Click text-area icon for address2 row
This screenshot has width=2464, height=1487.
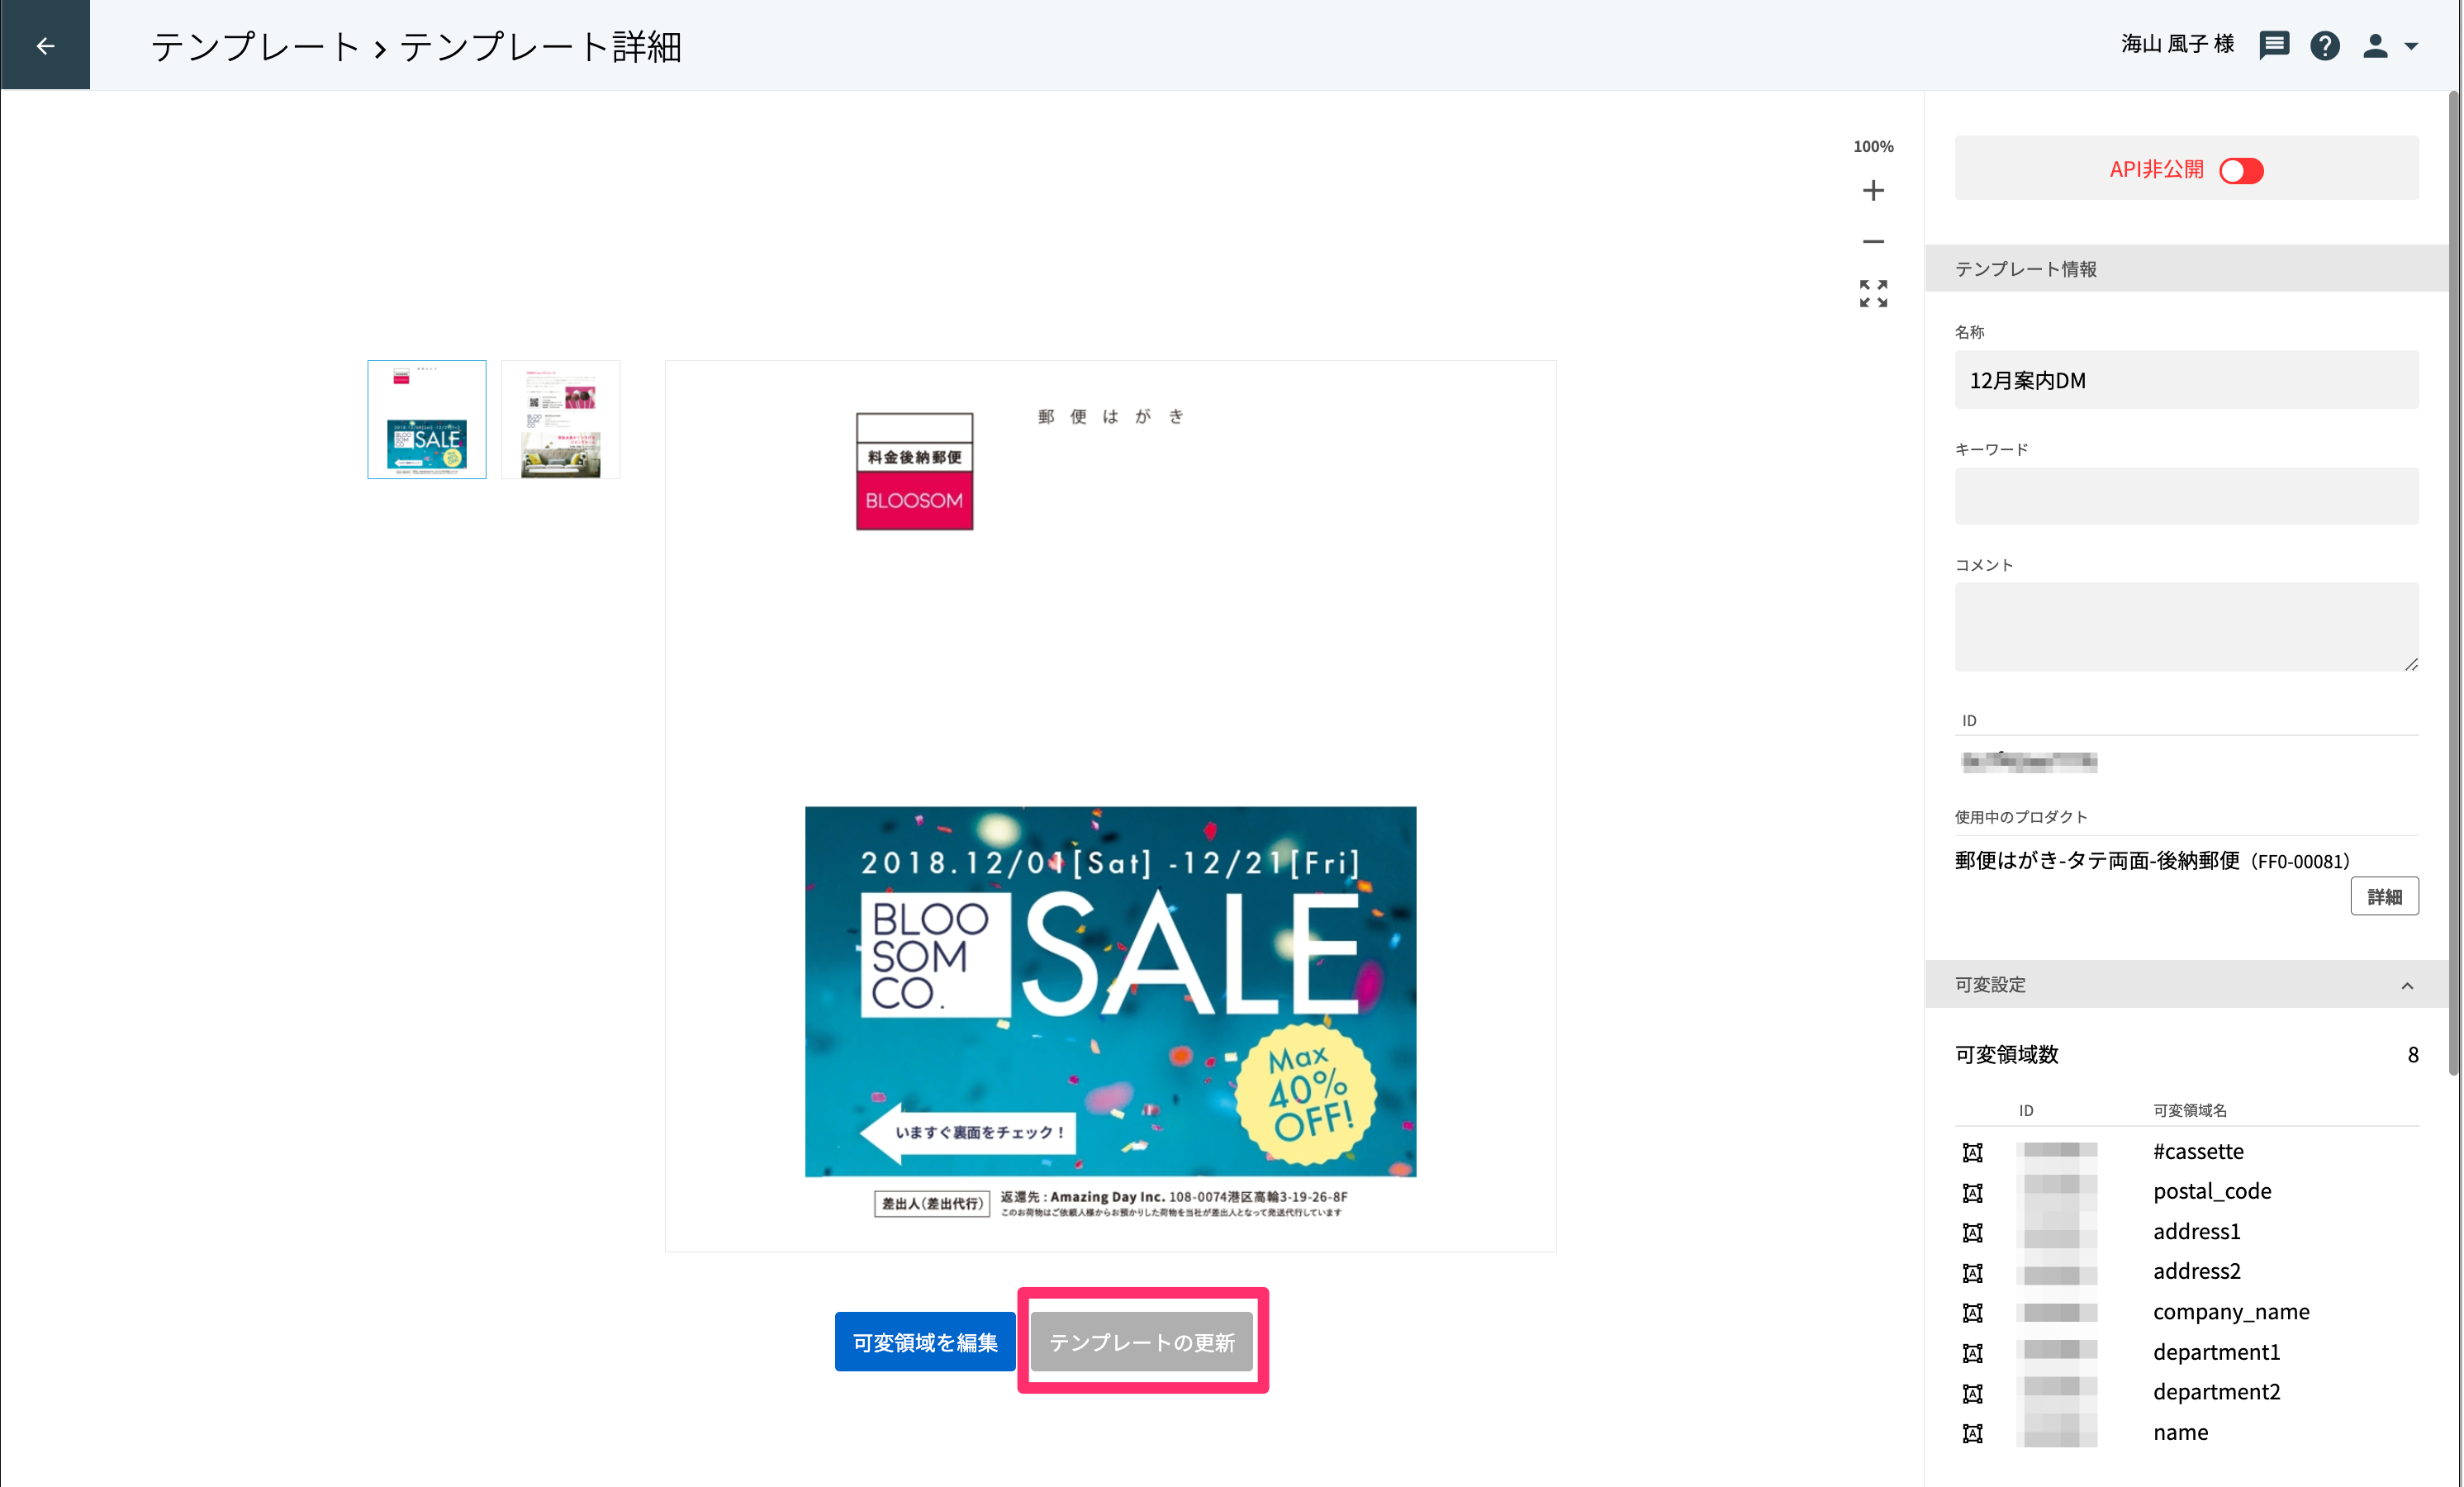(x=1972, y=1272)
